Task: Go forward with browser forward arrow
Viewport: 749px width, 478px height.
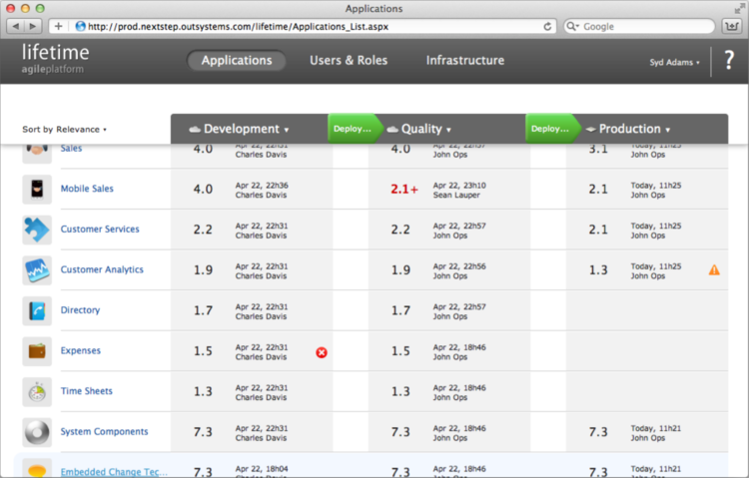Action: point(33,26)
